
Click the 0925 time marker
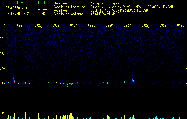click(x=92, y=26)
